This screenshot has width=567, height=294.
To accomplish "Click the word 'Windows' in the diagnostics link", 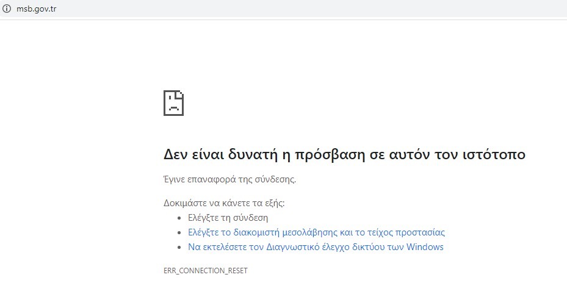I will tap(424, 247).
